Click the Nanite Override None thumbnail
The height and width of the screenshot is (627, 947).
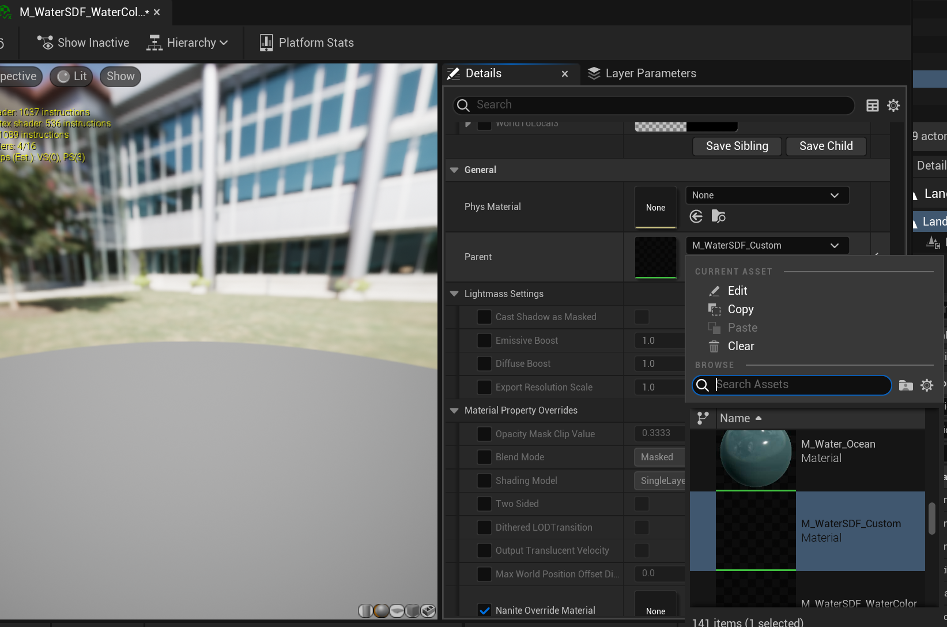(x=656, y=605)
